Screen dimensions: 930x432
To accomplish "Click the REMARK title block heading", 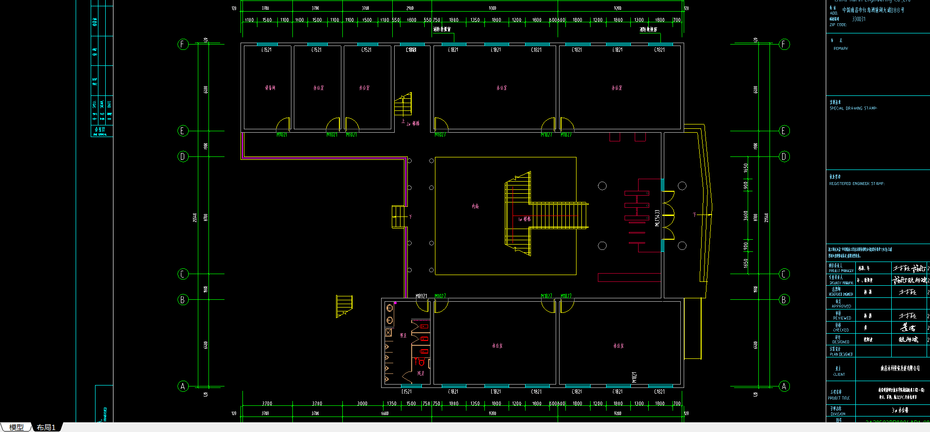I will tap(841, 48).
